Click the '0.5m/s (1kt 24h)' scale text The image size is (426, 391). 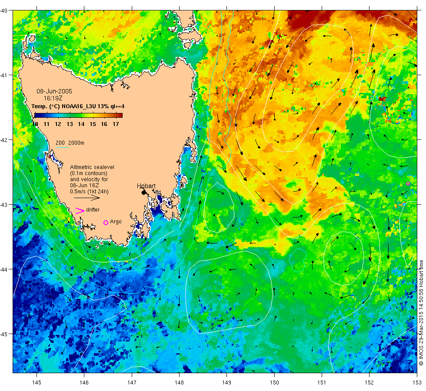click(x=89, y=192)
